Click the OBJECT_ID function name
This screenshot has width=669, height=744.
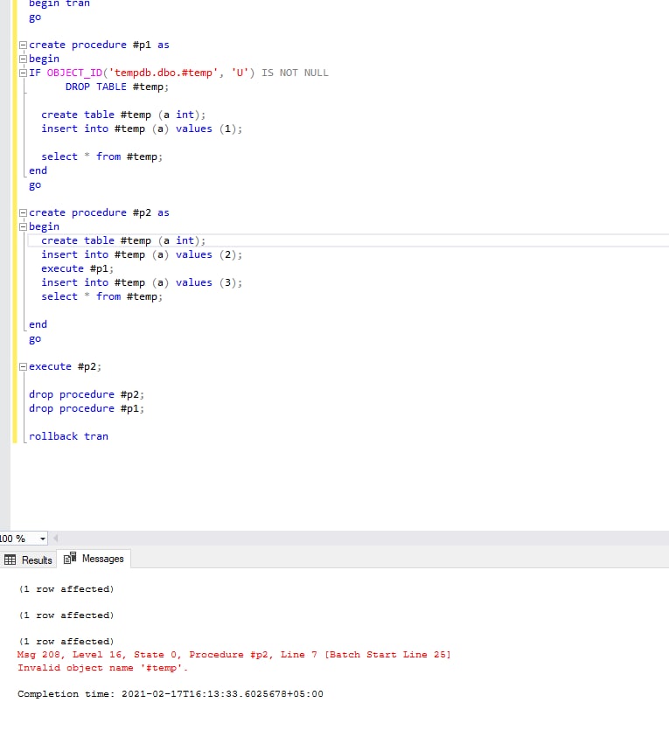tap(74, 73)
